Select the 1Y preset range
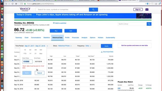The image size is (162, 91). pos(30,54)
